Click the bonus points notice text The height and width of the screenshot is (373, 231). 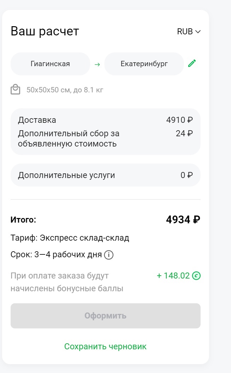pos(67,282)
